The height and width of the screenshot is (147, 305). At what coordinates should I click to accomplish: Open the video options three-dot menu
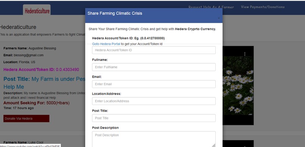coord(245,54)
